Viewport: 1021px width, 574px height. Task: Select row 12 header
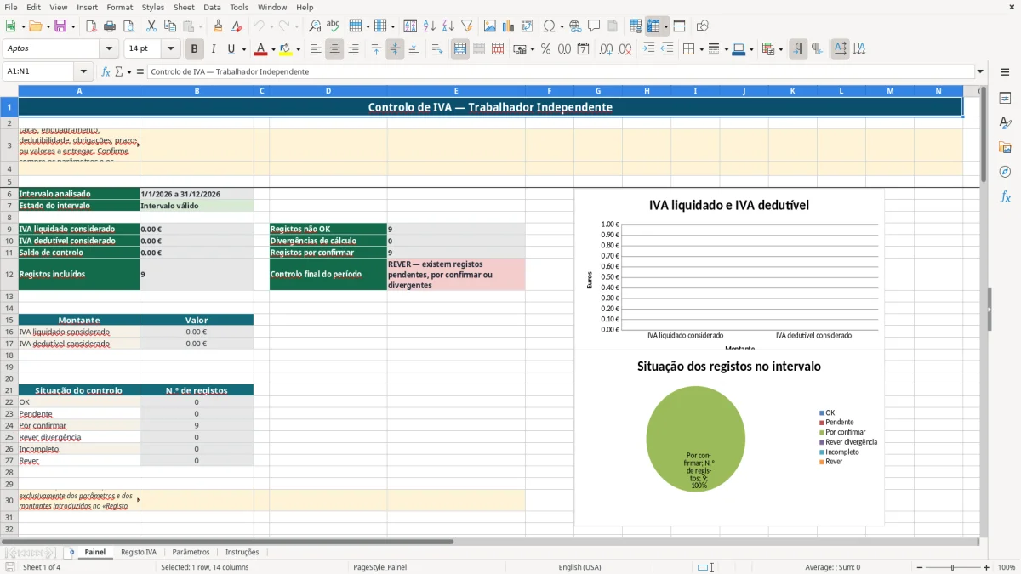9,274
